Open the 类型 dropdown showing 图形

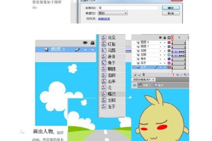113,13
